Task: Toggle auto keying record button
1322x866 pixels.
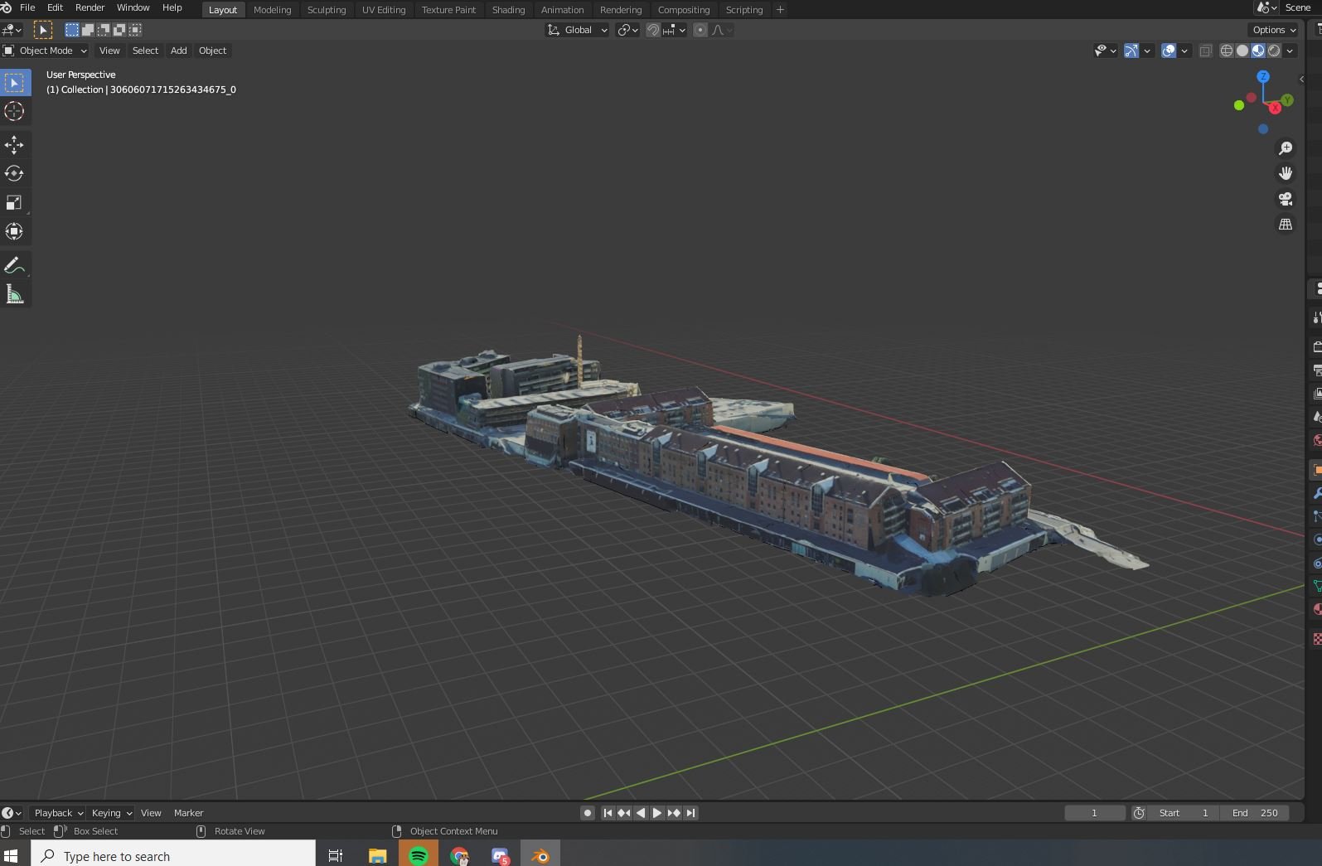Action: click(x=588, y=813)
